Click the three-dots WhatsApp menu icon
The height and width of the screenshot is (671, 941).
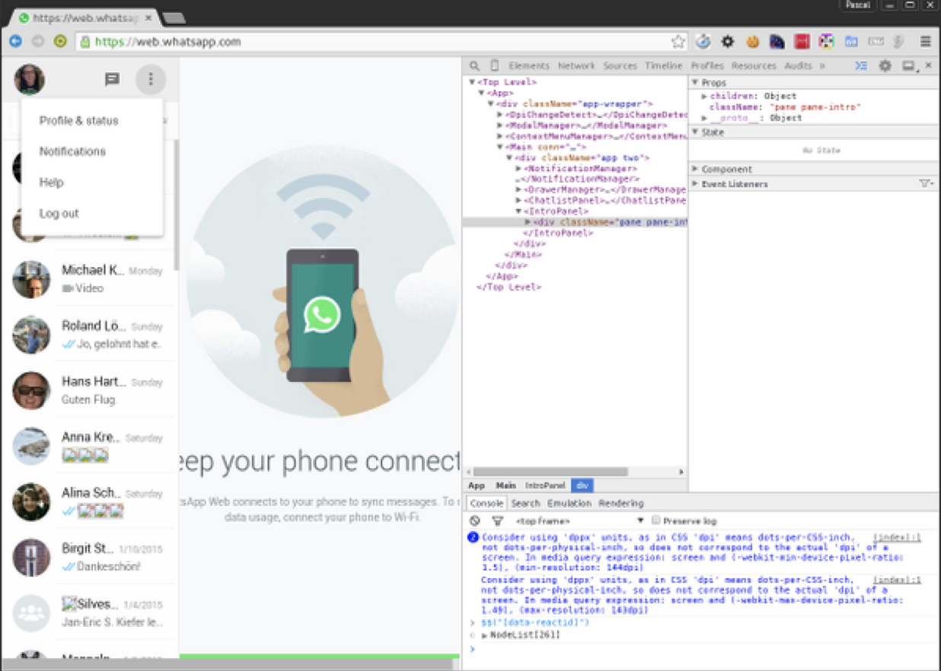151,79
